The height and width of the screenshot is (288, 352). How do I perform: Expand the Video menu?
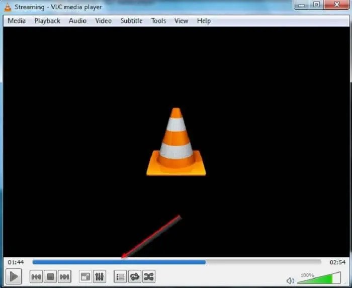[103, 21]
